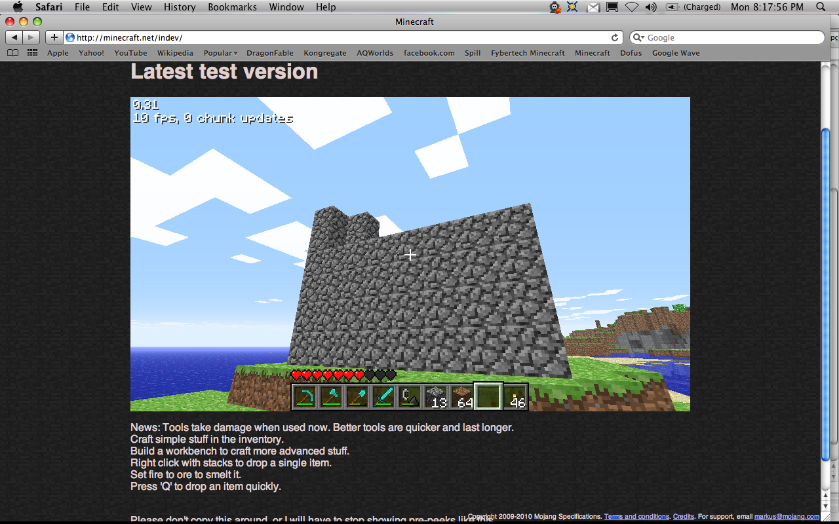
Task: Select the flint and steel hotbar slot
Action: point(410,397)
